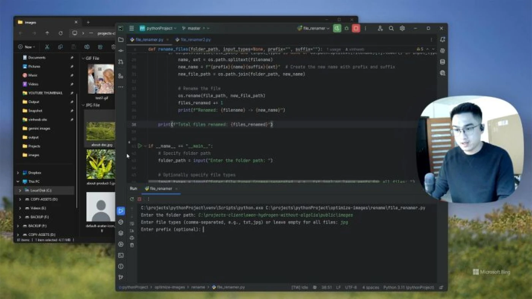Click the Python 3.11 interpreter in status bar
The image size is (532, 299).
[x=408, y=288]
